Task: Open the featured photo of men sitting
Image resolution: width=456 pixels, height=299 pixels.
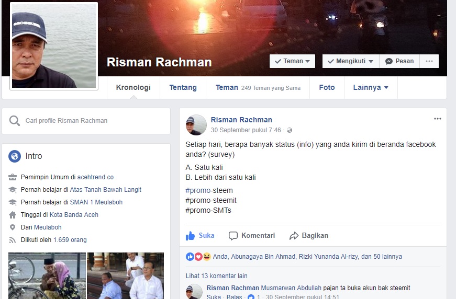Action: coord(125,276)
